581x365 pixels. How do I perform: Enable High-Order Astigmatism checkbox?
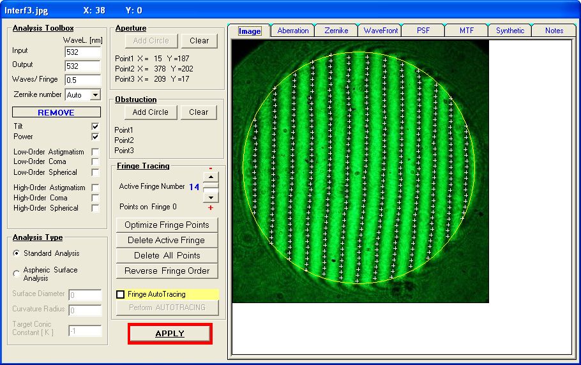pyautogui.click(x=95, y=188)
